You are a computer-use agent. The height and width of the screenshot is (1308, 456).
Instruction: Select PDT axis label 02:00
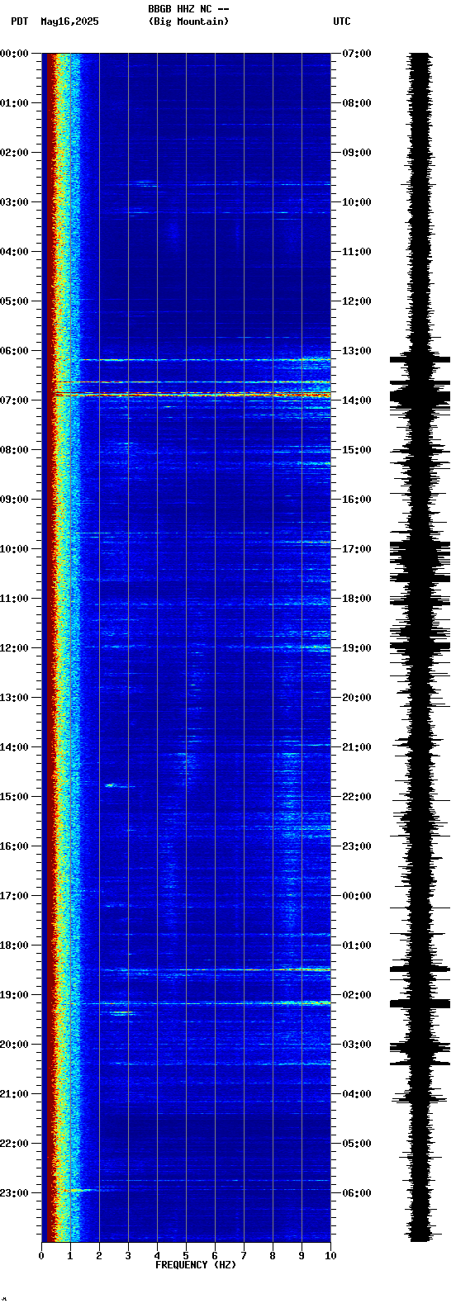pyautogui.click(x=15, y=153)
